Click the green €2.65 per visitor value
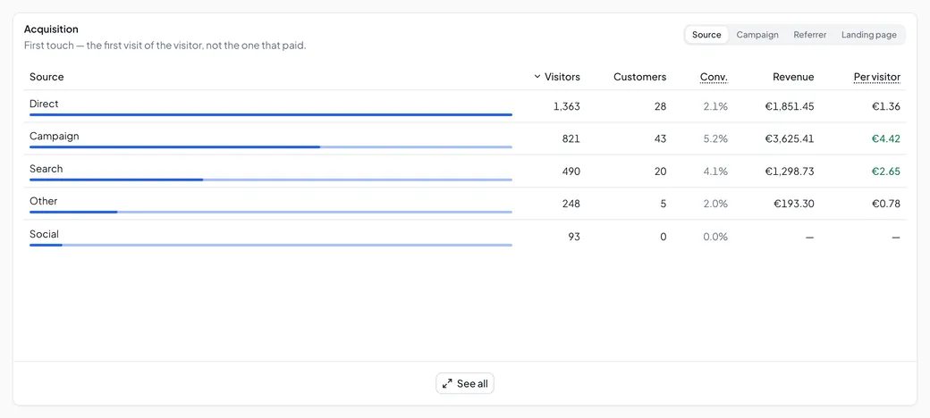 point(886,171)
